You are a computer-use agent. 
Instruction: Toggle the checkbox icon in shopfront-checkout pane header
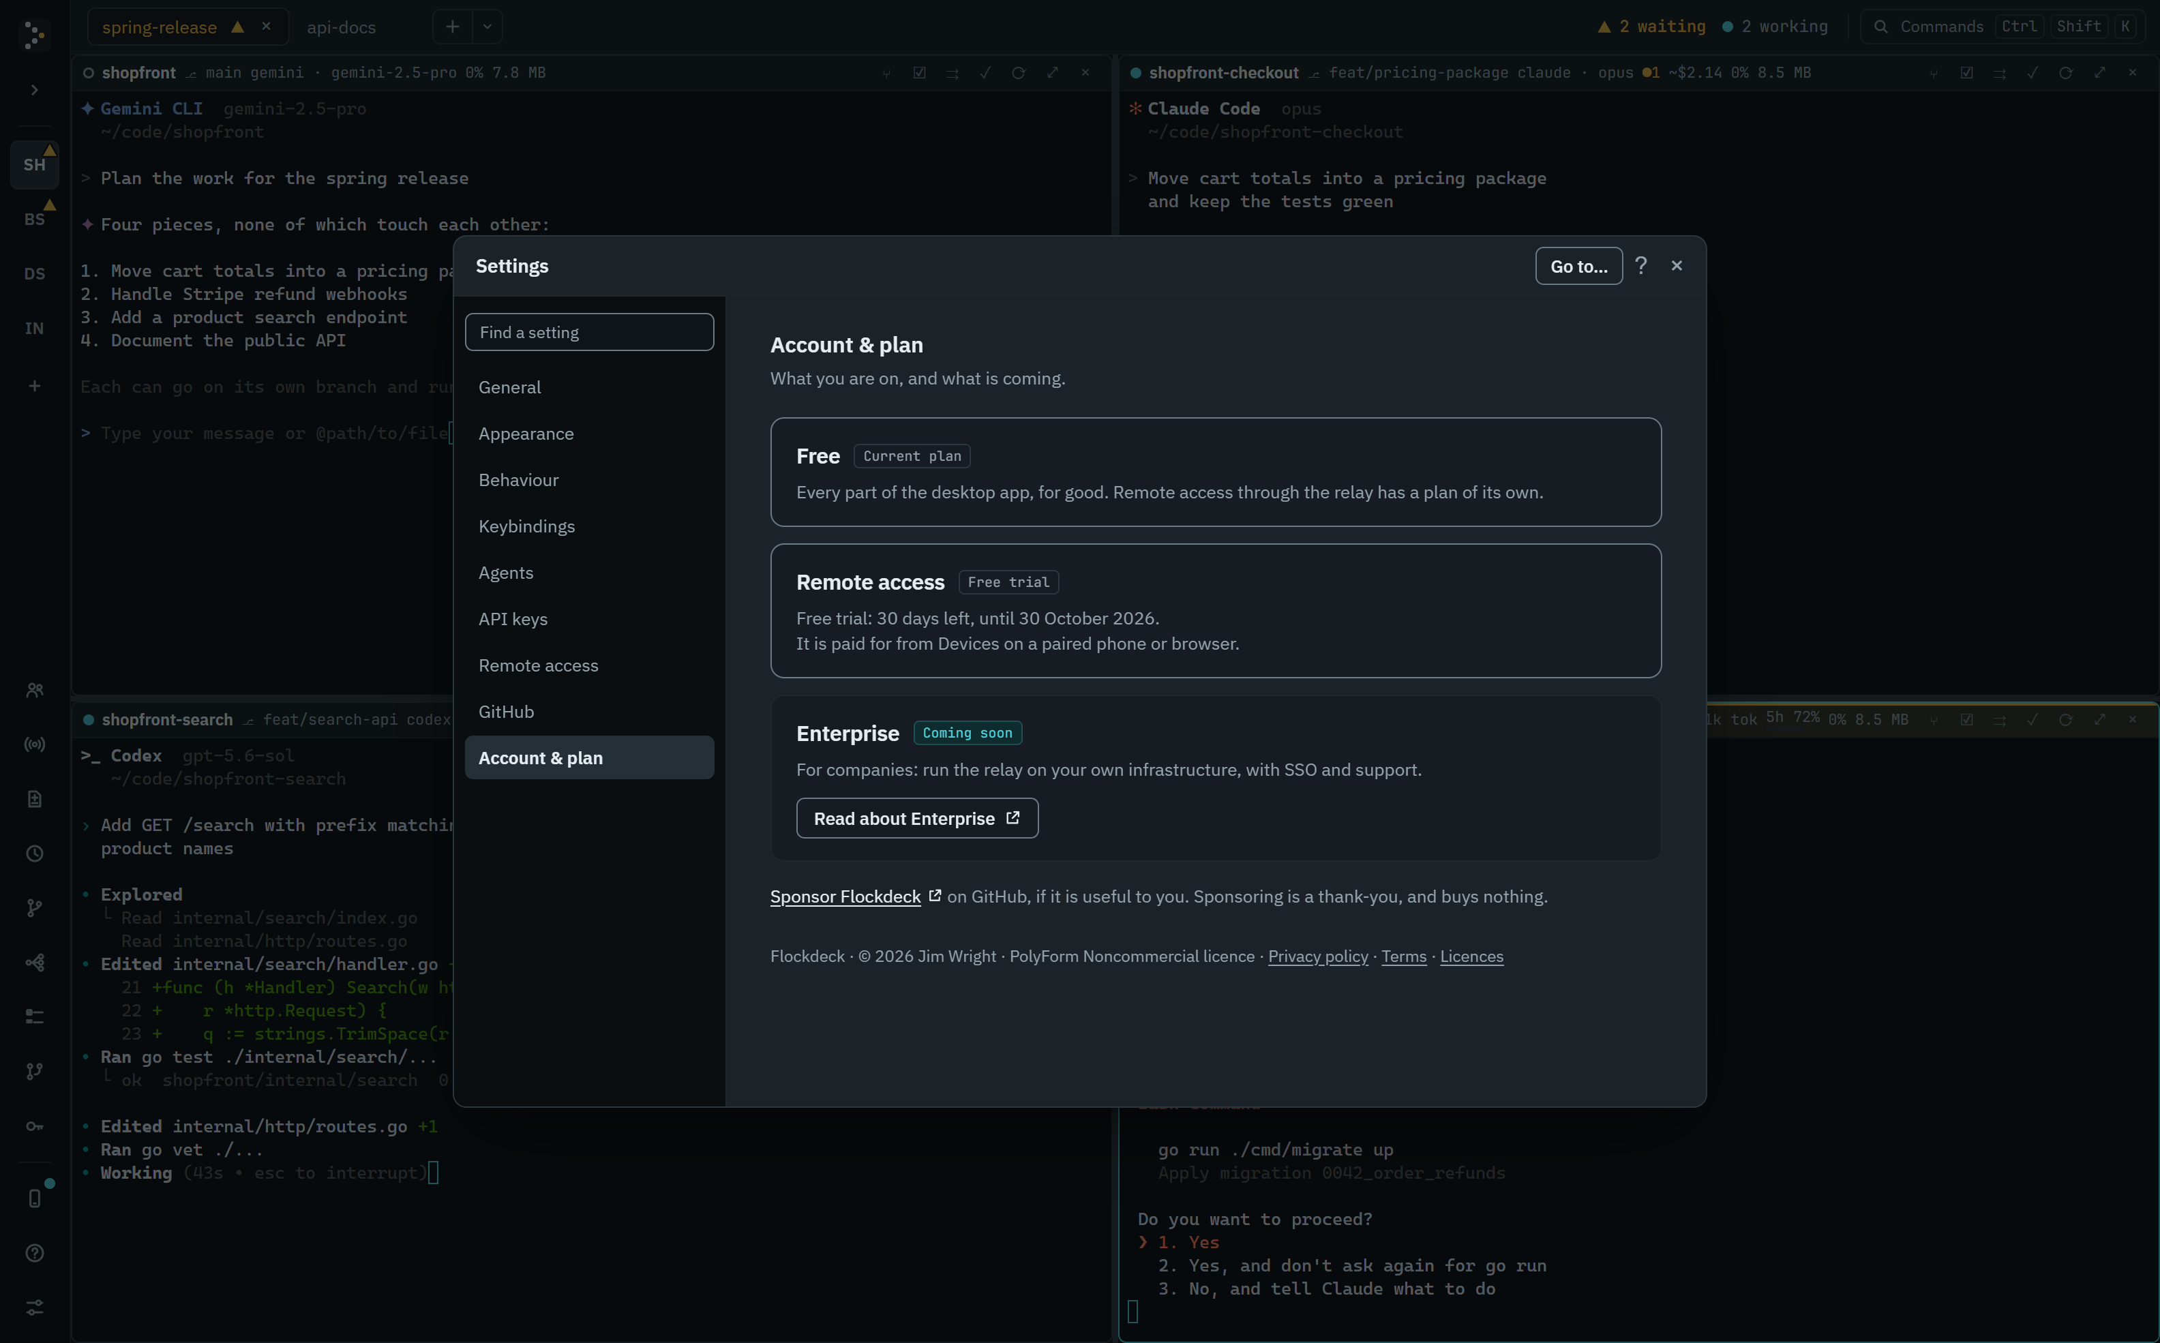pos(1966,73)
